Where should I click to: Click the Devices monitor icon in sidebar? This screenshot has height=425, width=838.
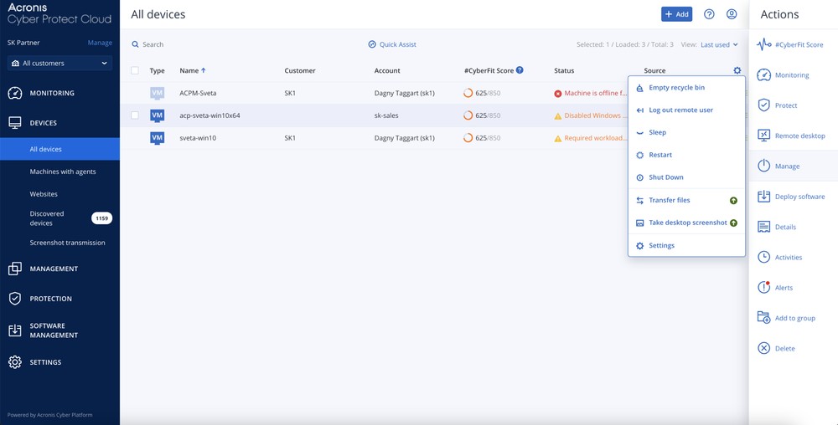15,123
